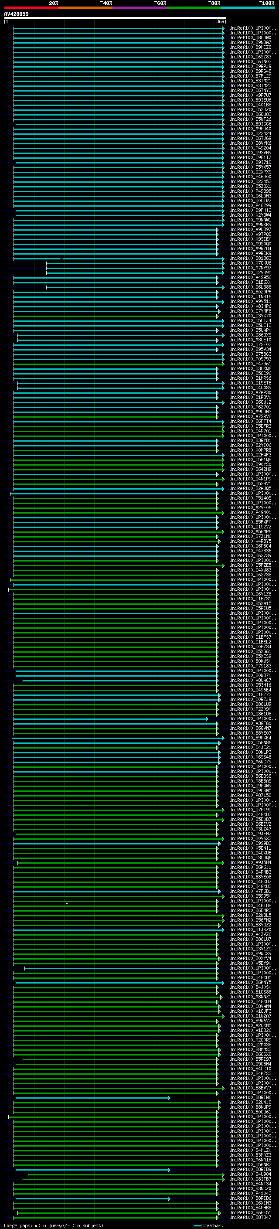Select label UniRef100_A4S956
Image resolution: width=279 pixels, height=1229 pixels.
pos(250,277)
